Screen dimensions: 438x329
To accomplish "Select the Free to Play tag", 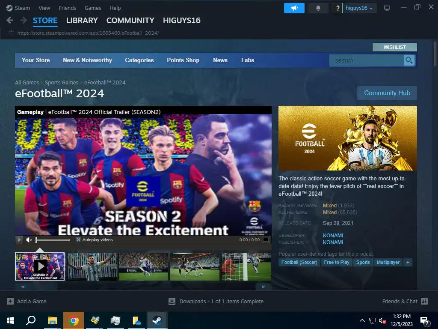I will pos(337,263).
